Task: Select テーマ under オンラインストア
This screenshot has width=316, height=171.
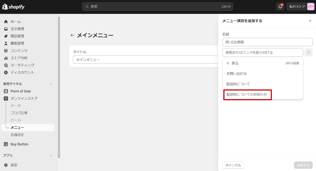Action: point(16,106)
